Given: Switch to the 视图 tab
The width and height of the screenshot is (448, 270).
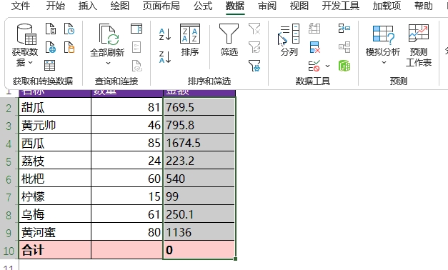Looking at the screenshot, I should 299,6.
